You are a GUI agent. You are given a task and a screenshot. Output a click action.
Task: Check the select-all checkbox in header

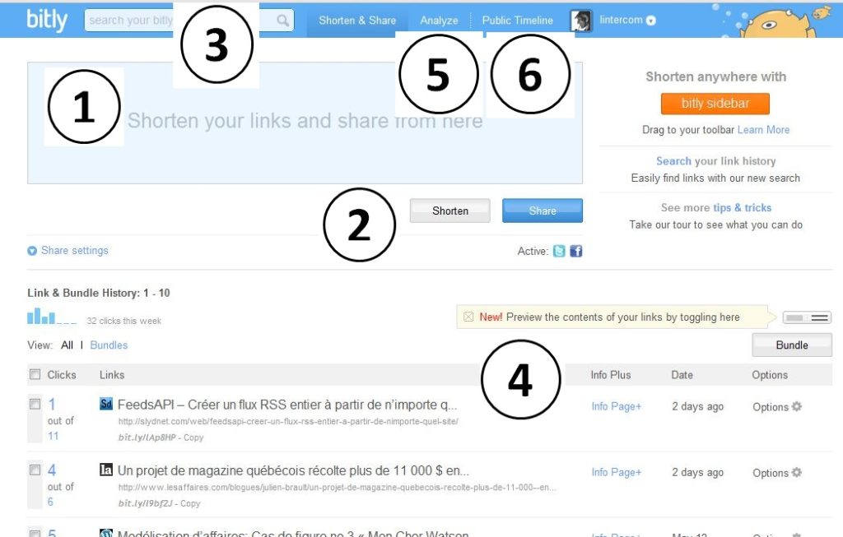(x=35, y=374)
